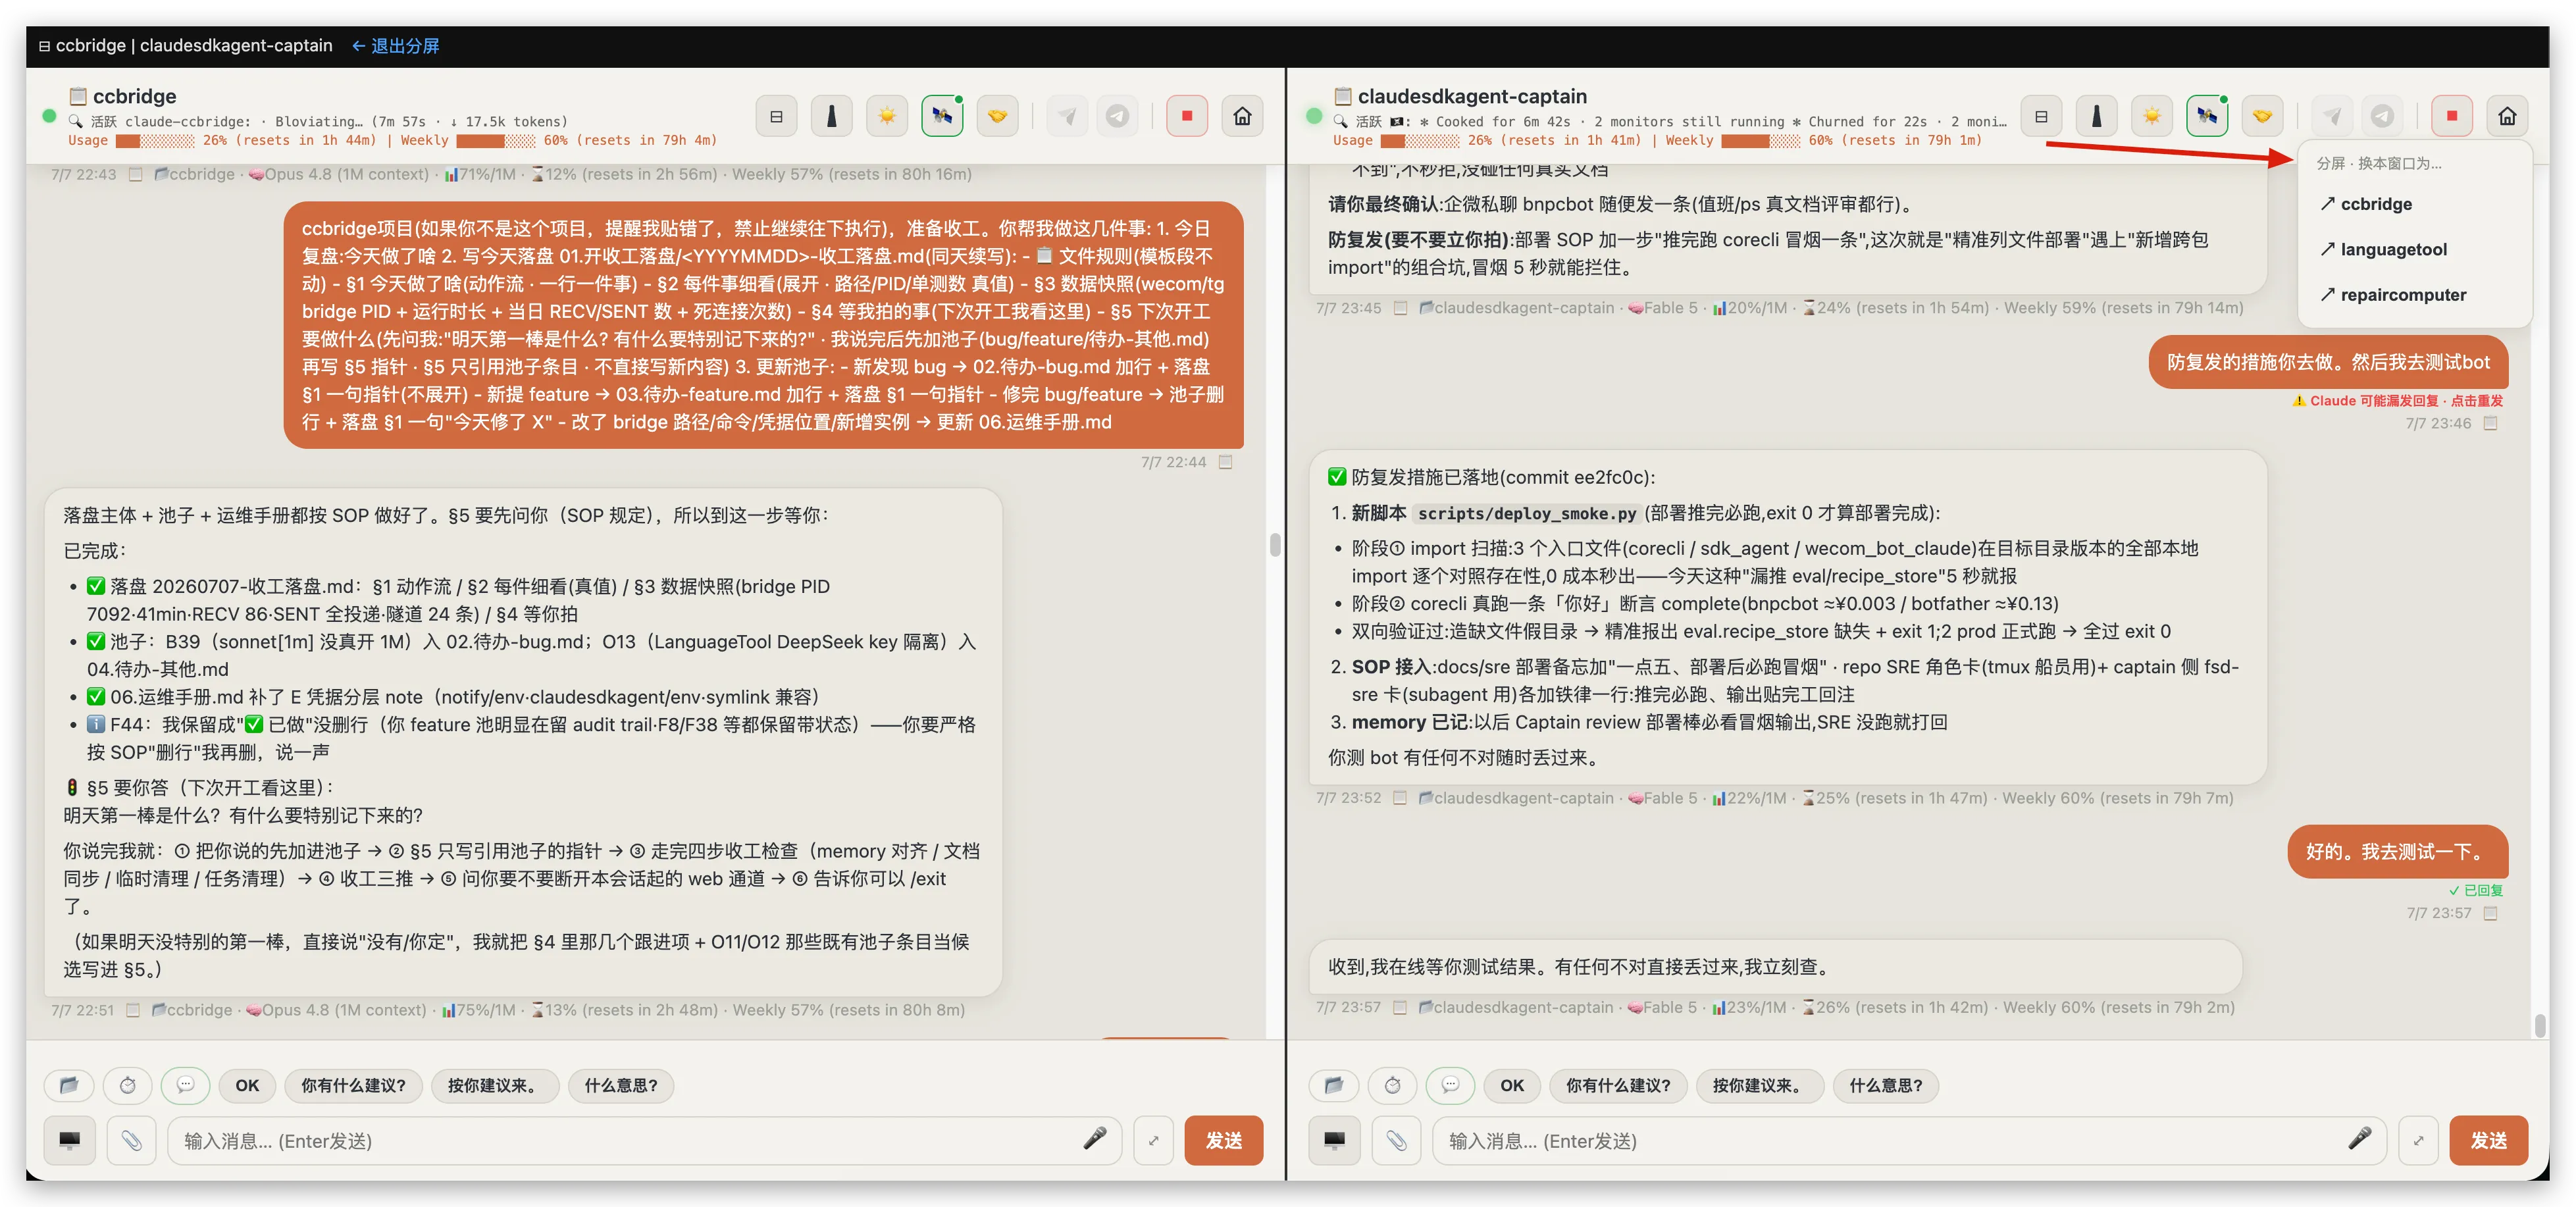Copy icon beside the 7/7 23:57 user message
2576x1207 pixels.
click(x=2491, y=913)
